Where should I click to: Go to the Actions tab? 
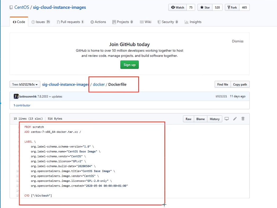pos(98,22)
